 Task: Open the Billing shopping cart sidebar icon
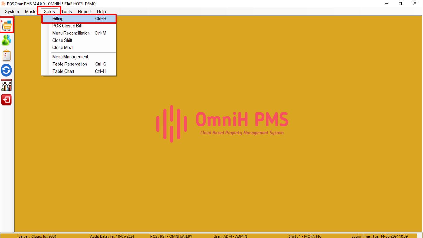[x=7, y=25]
